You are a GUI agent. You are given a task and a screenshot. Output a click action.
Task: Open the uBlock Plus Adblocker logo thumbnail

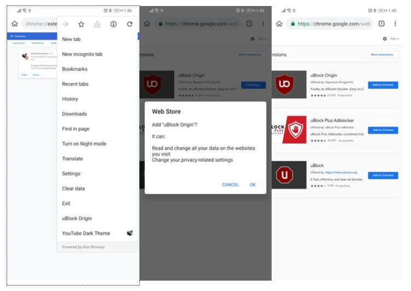pyautogui.click(x=289, y=129)
